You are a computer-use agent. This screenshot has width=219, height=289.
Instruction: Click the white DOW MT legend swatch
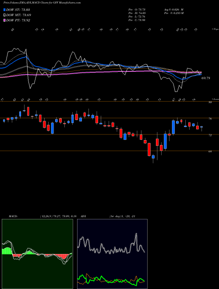4,15
